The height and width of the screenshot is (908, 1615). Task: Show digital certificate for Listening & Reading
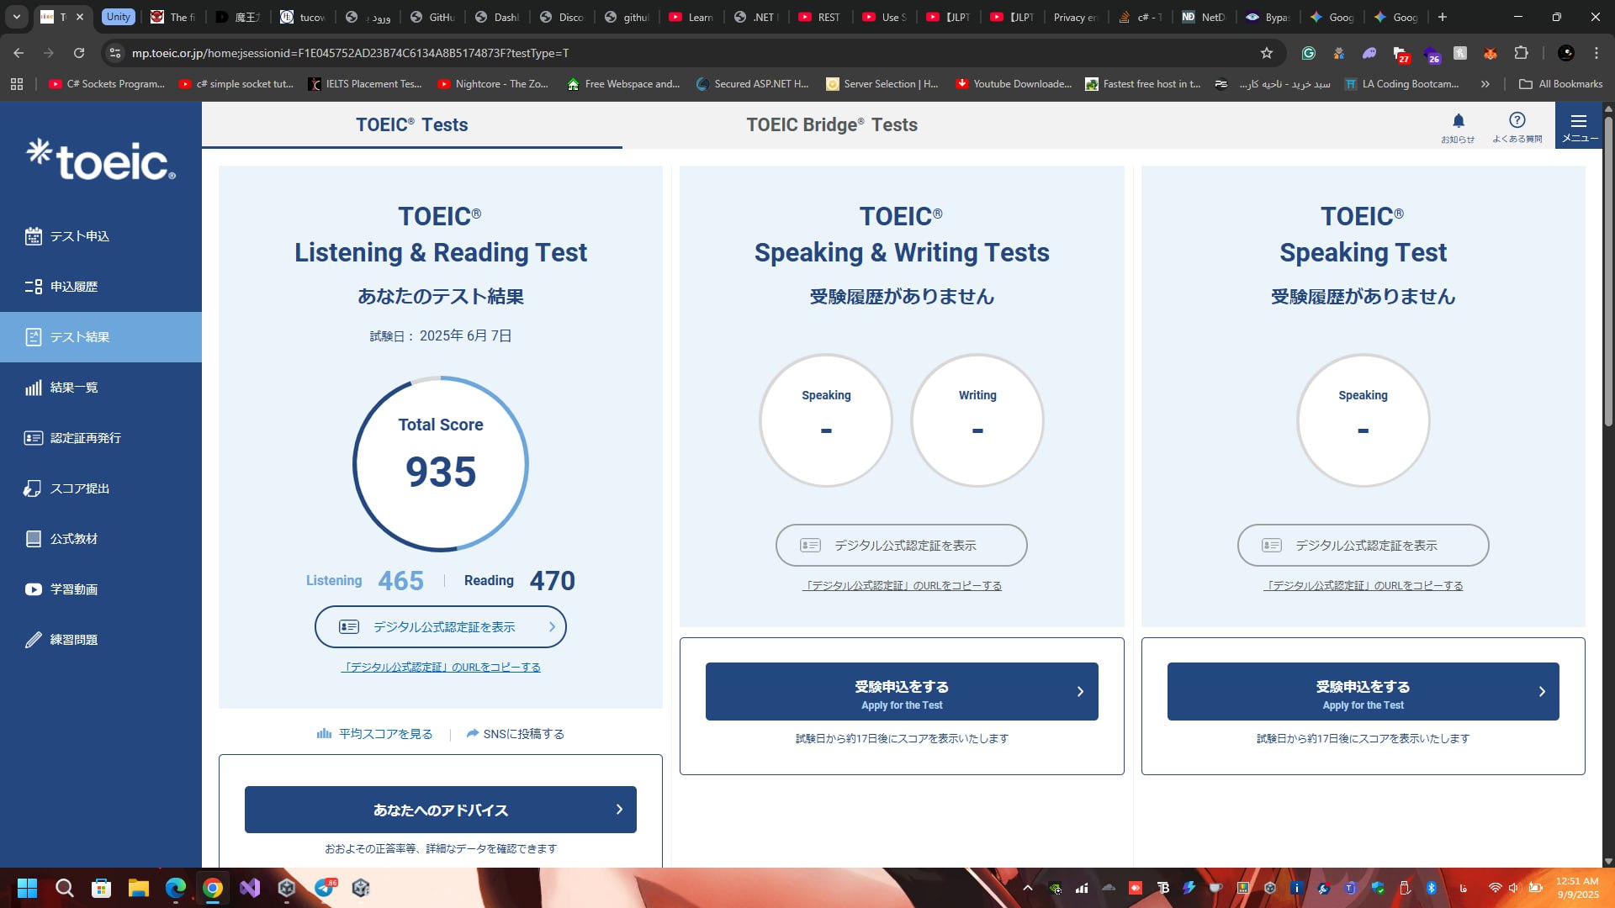(440, 627)
